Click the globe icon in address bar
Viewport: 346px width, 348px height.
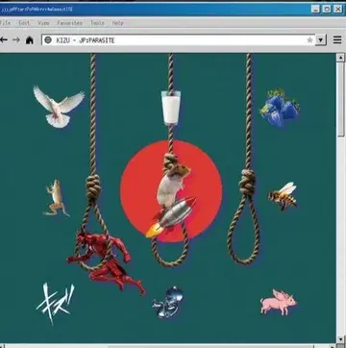48,40
